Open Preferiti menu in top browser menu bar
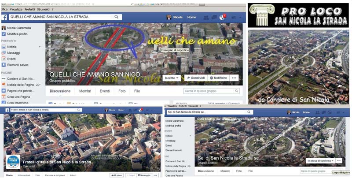This screenshot has width=352, height=178. tap(29, 9)
